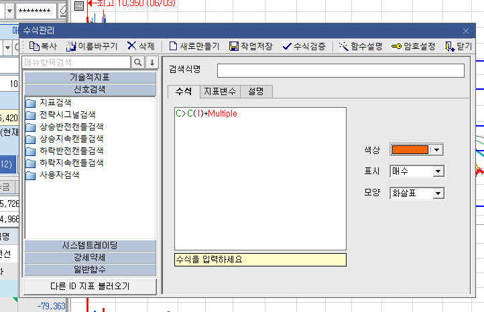484x312 pixels.
Task: Open 색상 orange color dropdown
Action: [416, 150]
